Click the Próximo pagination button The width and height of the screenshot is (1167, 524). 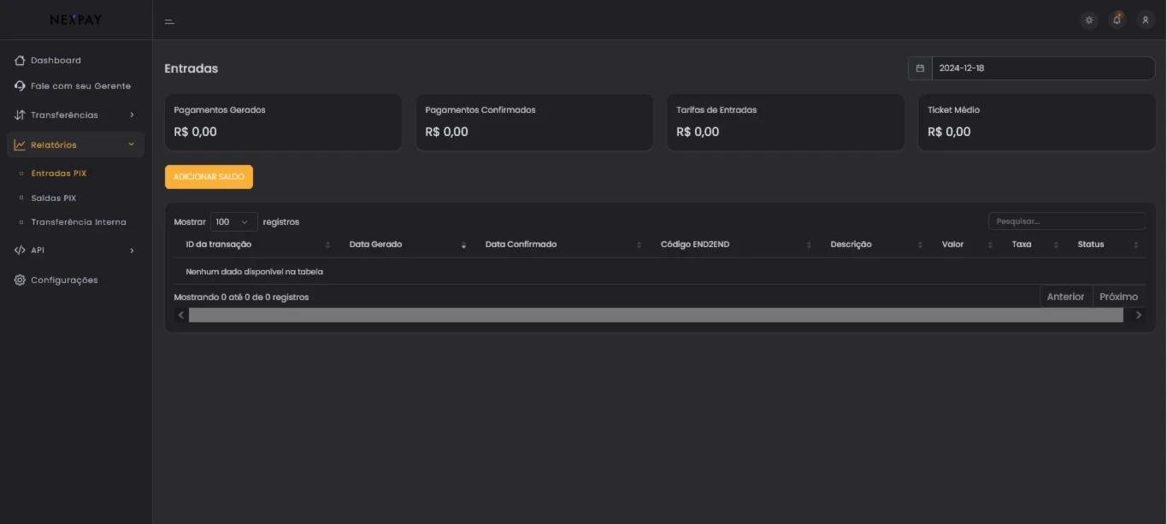[x=1118, y=297]
